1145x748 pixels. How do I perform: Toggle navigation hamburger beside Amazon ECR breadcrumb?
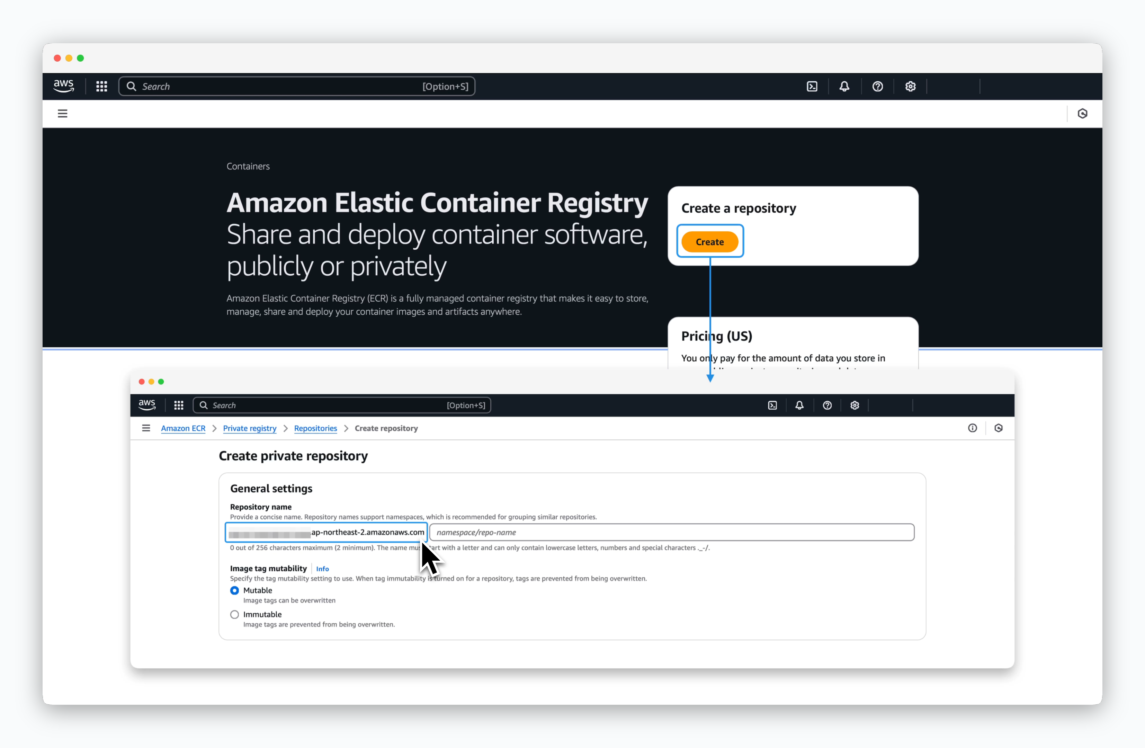(146, 428)
